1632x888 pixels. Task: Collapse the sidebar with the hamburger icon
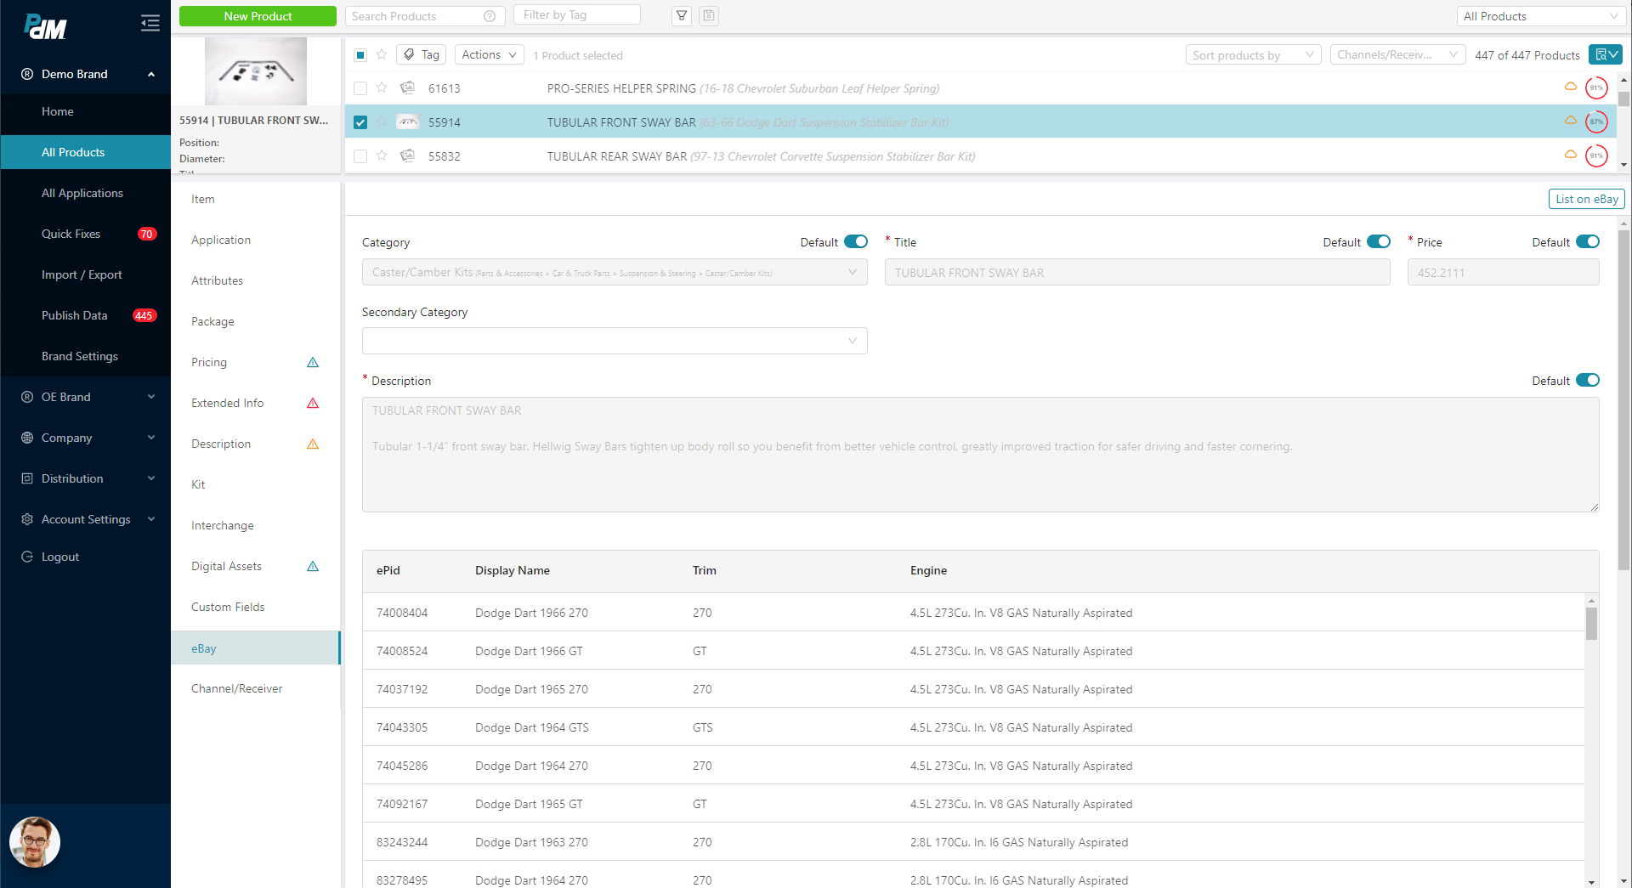(x=150, y=23)
